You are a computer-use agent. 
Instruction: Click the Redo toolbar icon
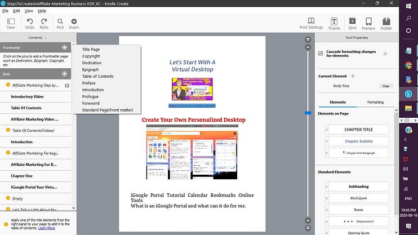click(x=44, y=24)
